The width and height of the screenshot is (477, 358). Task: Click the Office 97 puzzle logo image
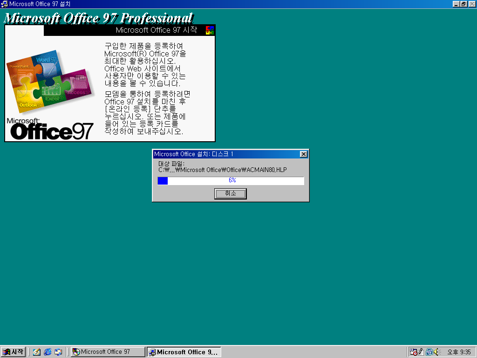(x=50, y=82)
